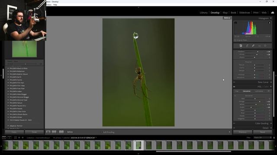Adjust the Orange saturation slider
Screen dimensions: 277x155
pyautogui.click(x=260, y=102)
